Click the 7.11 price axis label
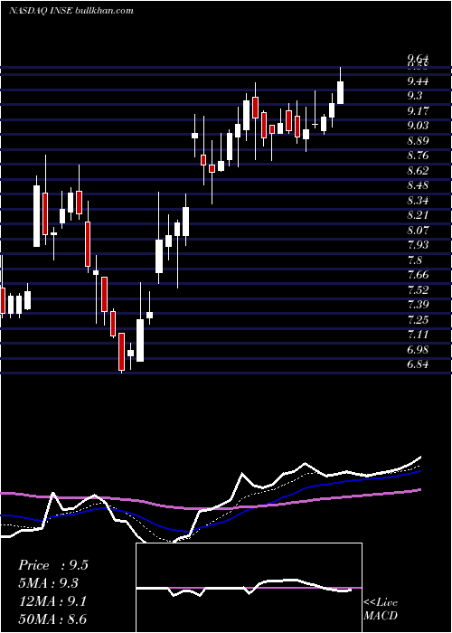The height and width of the screenshot is (633, 452). [x=418, y=335]
